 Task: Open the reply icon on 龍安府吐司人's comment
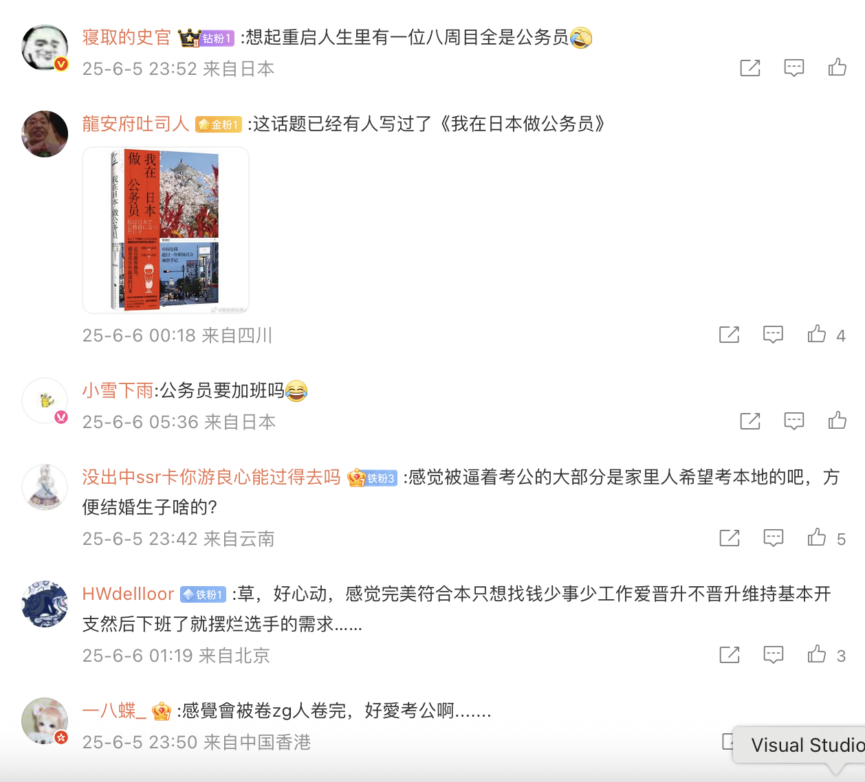point(773,335)
